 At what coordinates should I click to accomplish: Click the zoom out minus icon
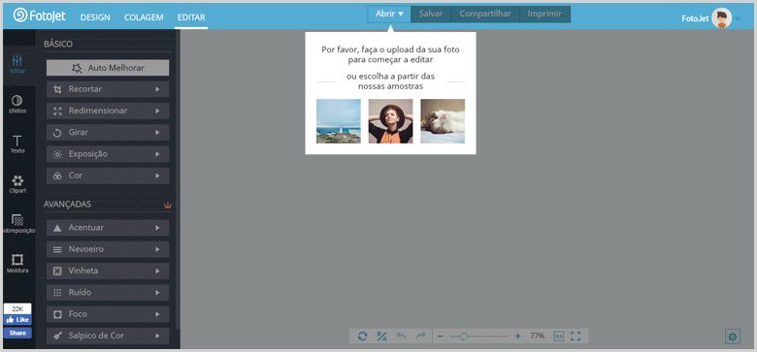(x=441, y=336)
